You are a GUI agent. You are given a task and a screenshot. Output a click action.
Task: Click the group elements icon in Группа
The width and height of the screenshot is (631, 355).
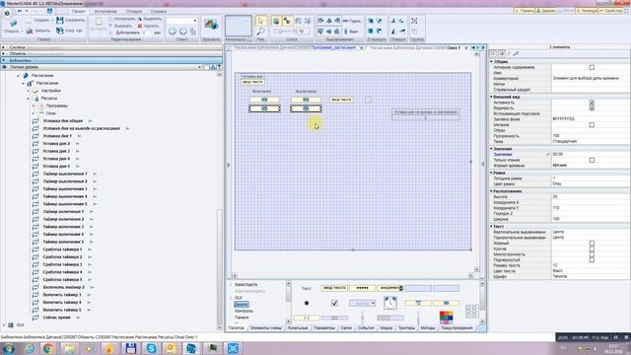click(x=414, y=21)
